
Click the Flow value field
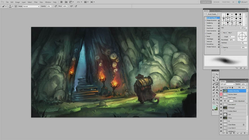coord(65,6)
